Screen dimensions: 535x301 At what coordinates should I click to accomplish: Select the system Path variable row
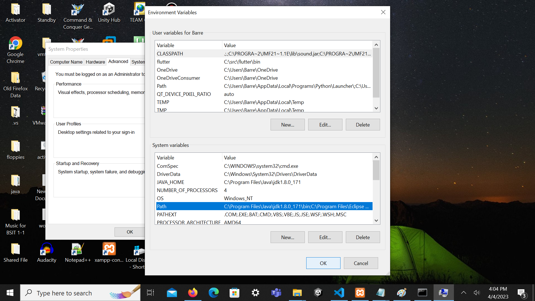coord(264,206)
